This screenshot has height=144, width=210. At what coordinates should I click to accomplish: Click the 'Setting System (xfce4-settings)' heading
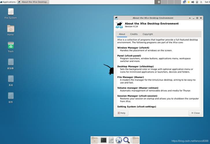[x=137, y=107]
